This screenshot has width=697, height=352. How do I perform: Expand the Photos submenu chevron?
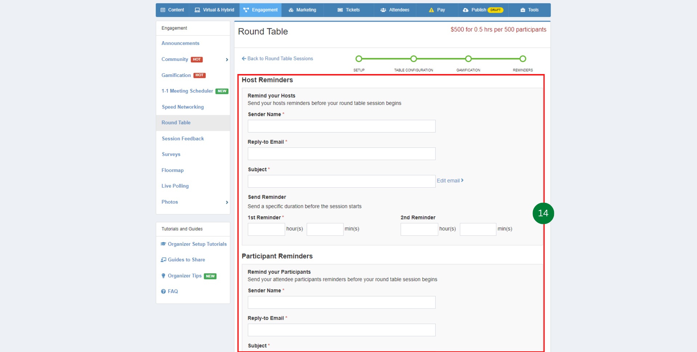[227, 202]
